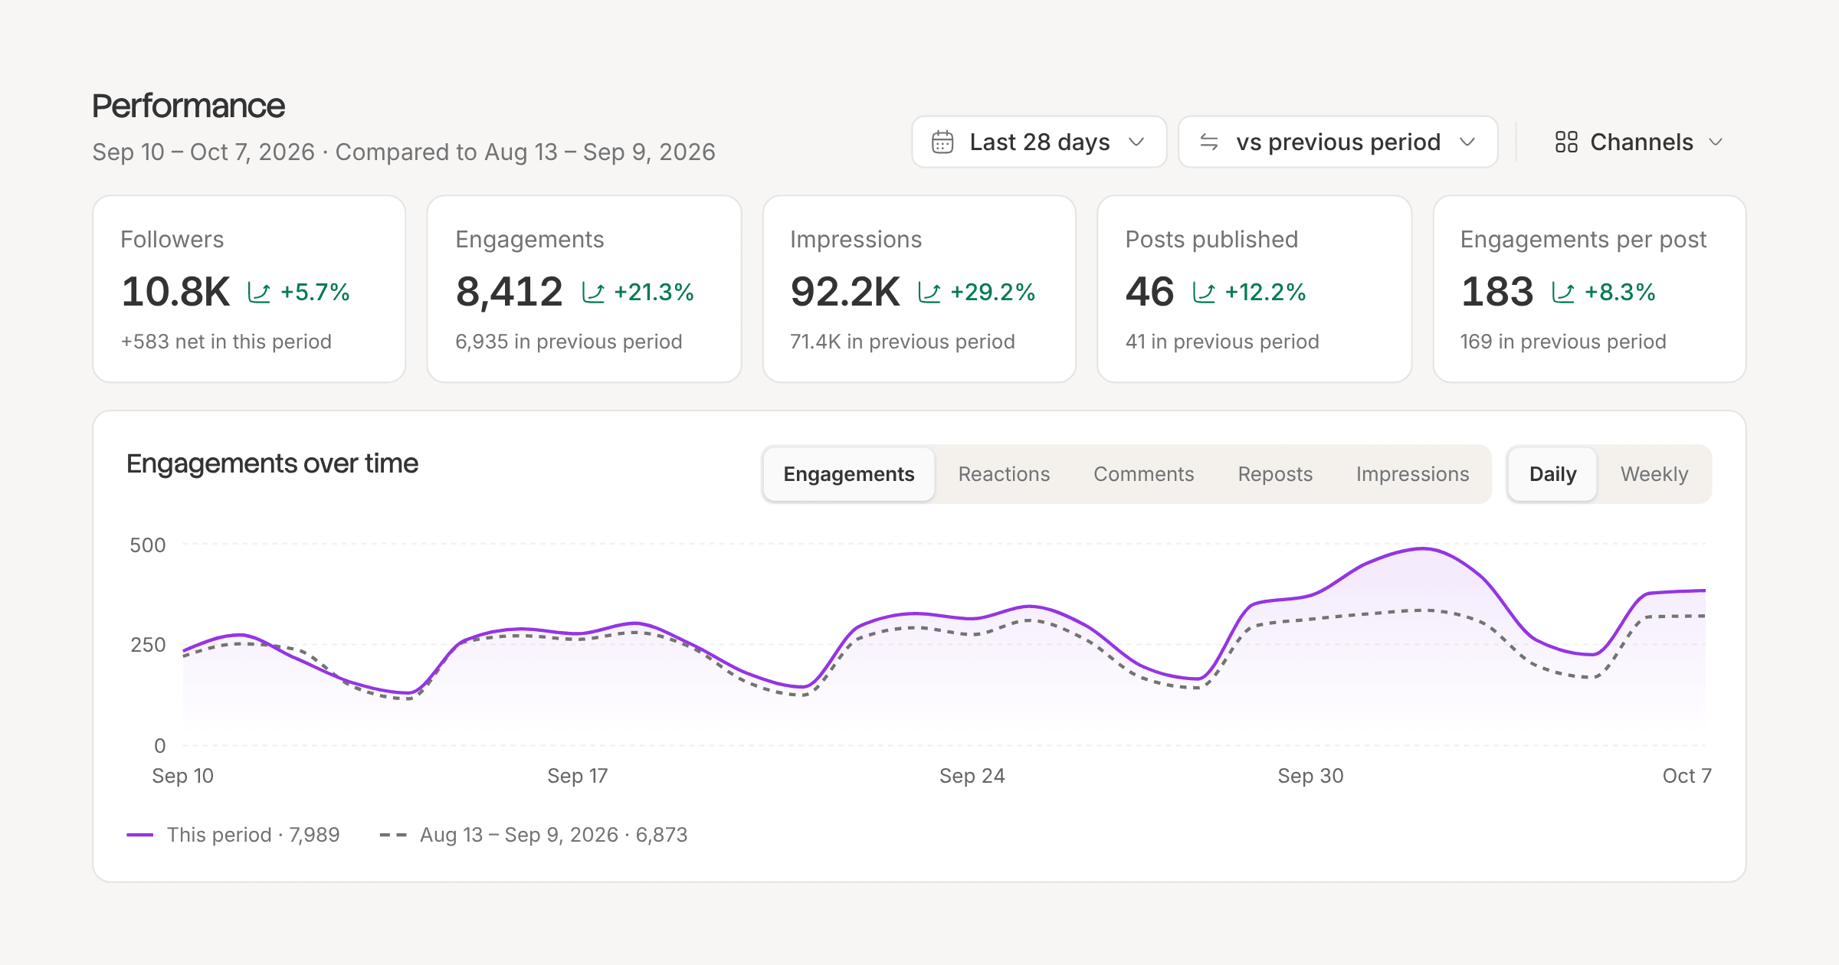Click the Performance page heading
The height and width of the screenshot is (965, 1839).
pos(188,106)
